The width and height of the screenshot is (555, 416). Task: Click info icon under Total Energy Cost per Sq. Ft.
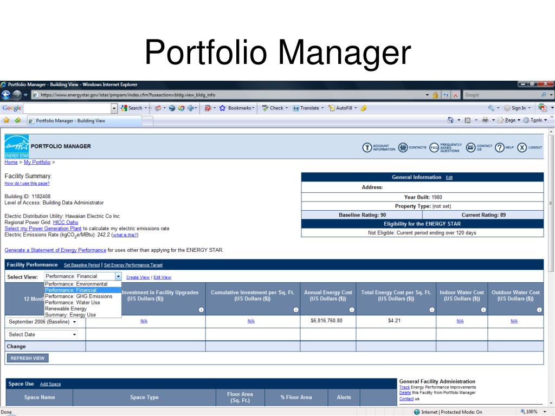(x=432, y=310)
